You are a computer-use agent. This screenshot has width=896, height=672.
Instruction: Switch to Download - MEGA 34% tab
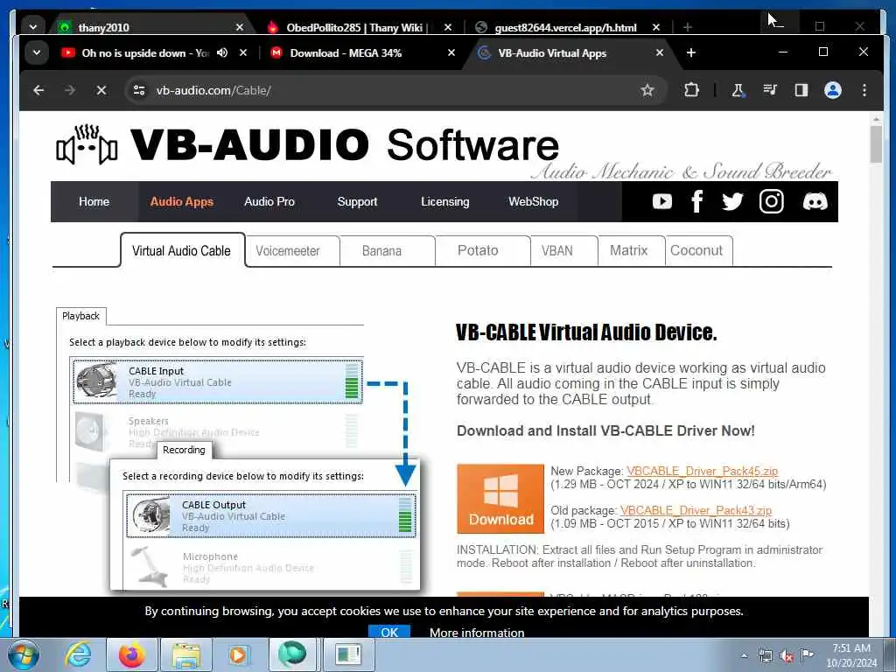(346, 52)
